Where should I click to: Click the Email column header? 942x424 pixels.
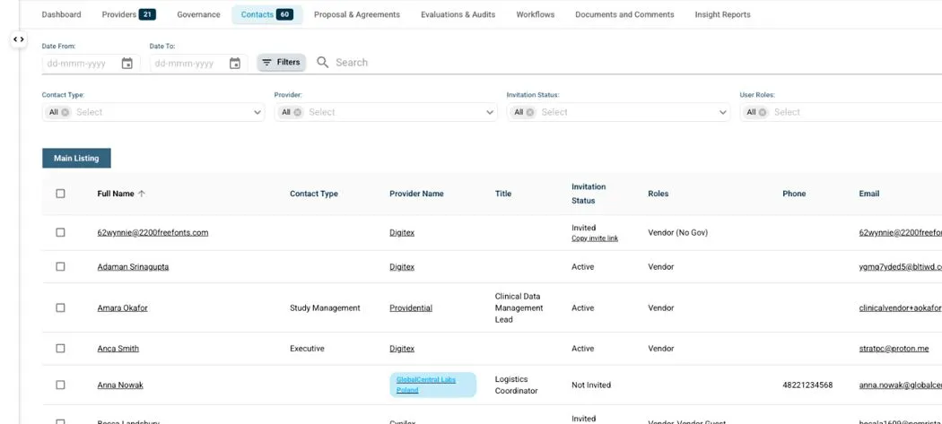click(869, 194)
